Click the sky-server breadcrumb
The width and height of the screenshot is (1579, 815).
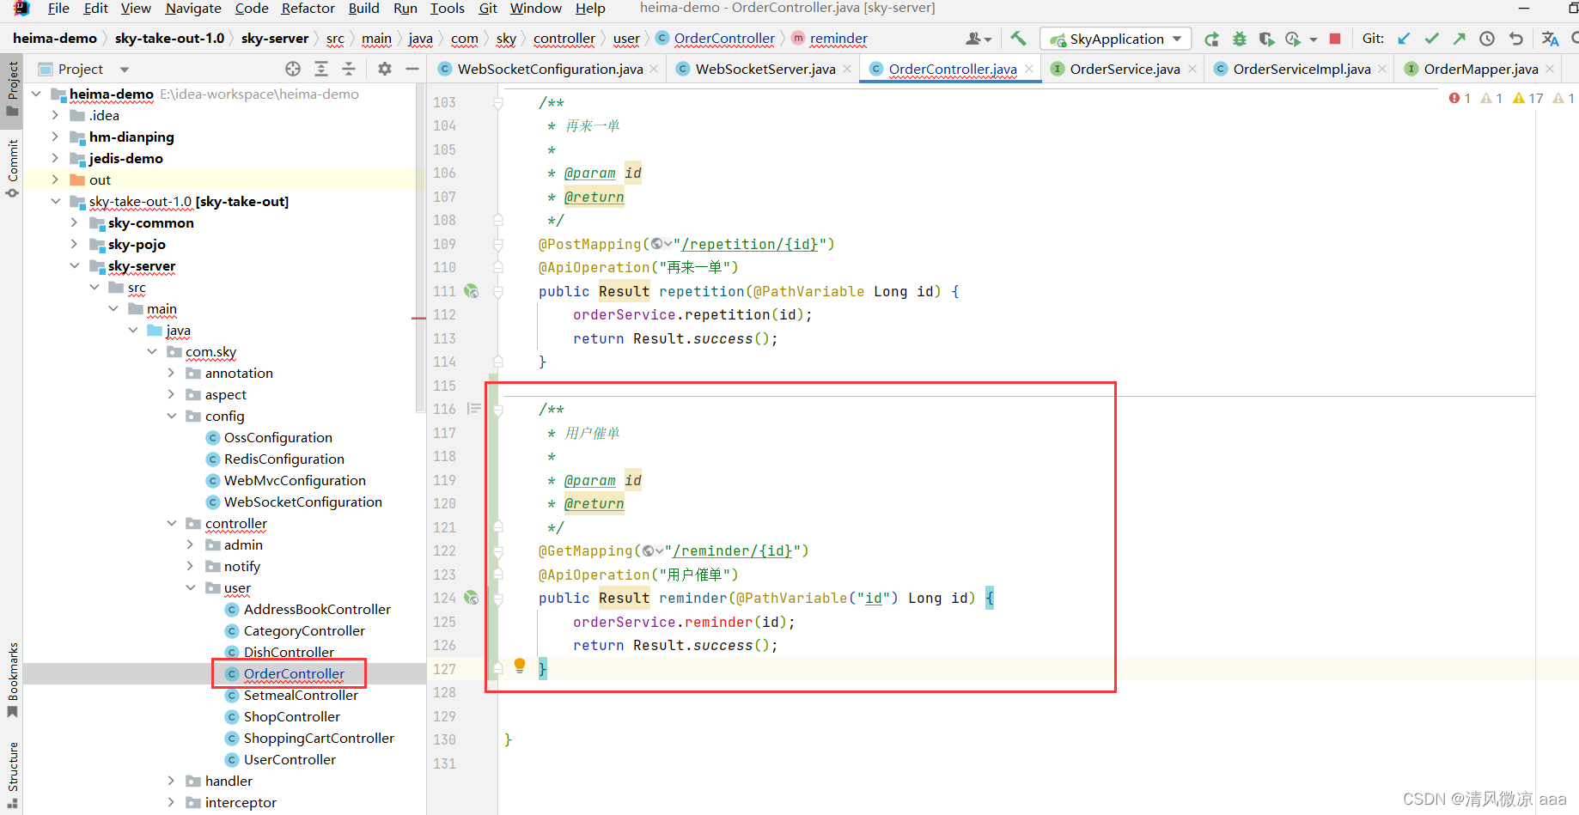[x=275, y=39]
